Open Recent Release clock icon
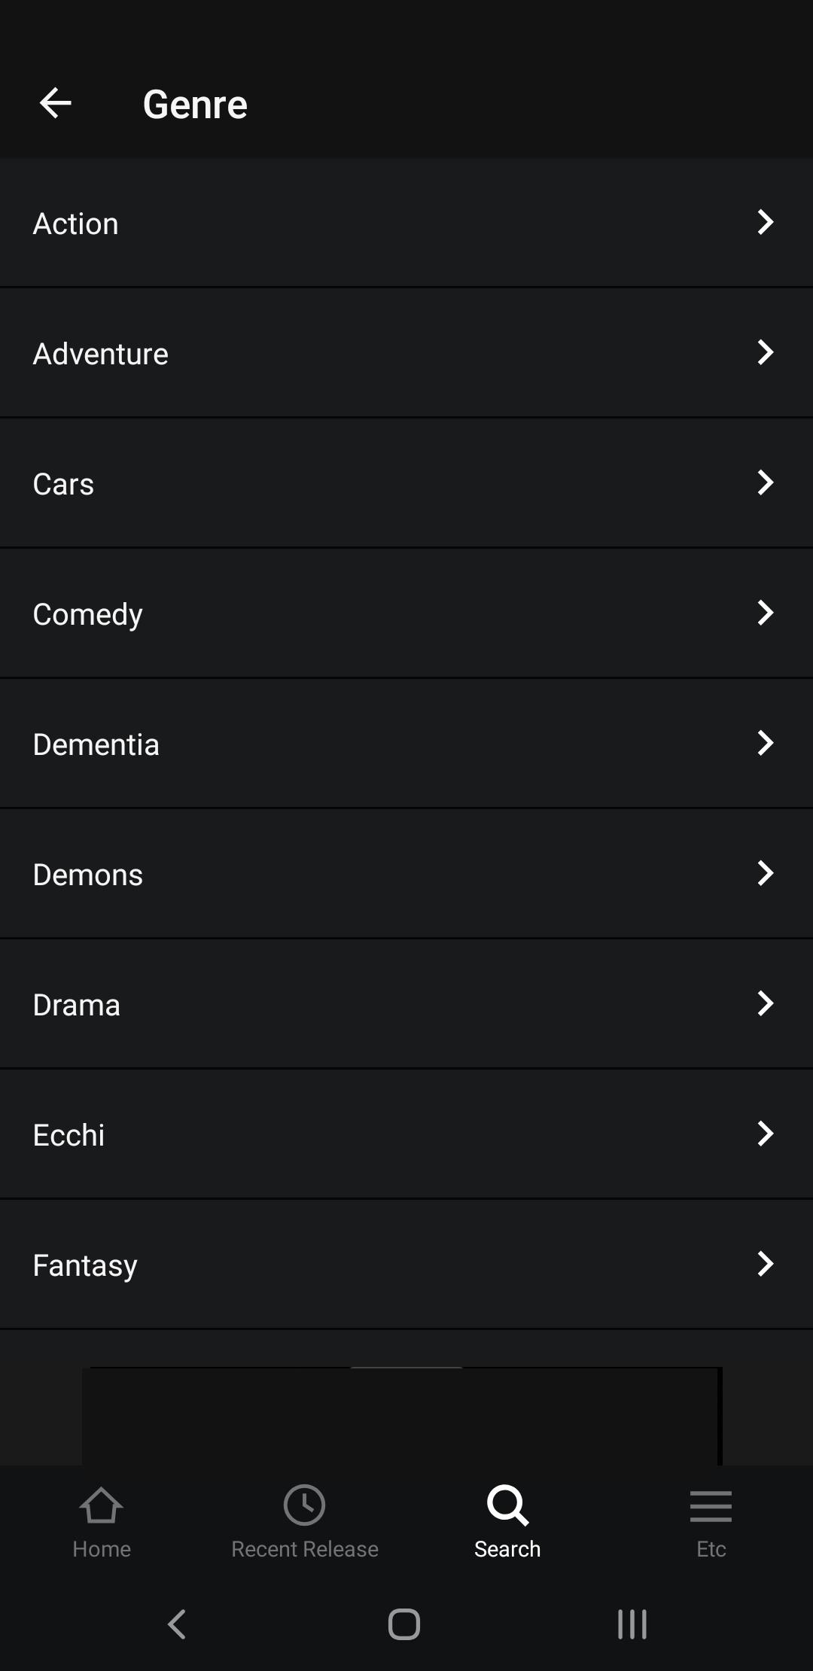Image resolution: width=813 pixels, height=1671 pixels. (x=304, y=1505)
